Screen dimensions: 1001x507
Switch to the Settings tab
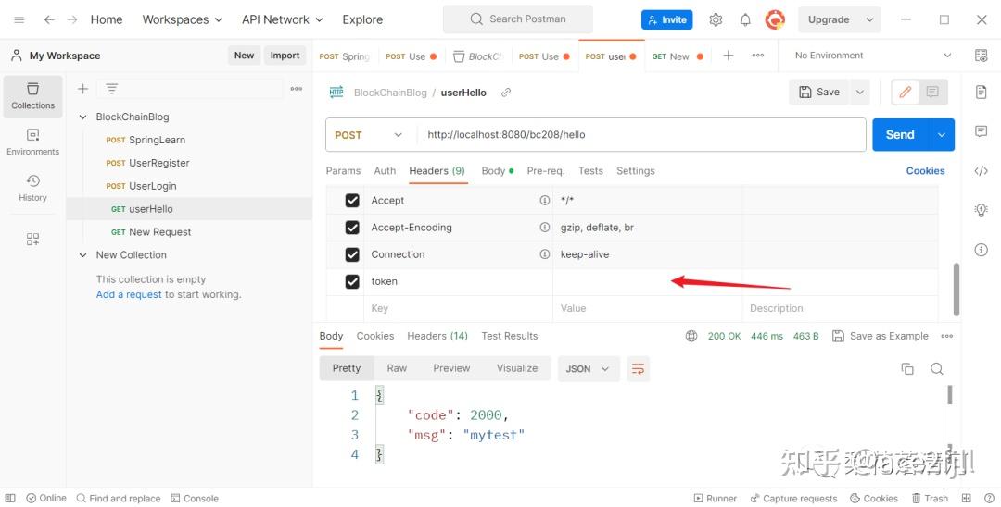coord(635,171)
